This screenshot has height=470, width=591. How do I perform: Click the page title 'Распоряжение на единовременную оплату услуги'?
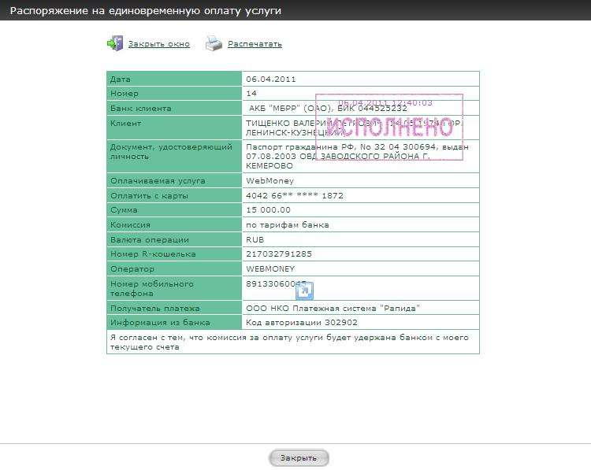click(x=146, y=10)
